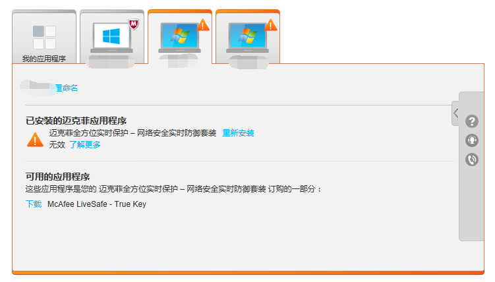Click warning badge on the selected device tab
Viewport: 495px width, 282px height.
pyautogui.click(x=202, y=25)
